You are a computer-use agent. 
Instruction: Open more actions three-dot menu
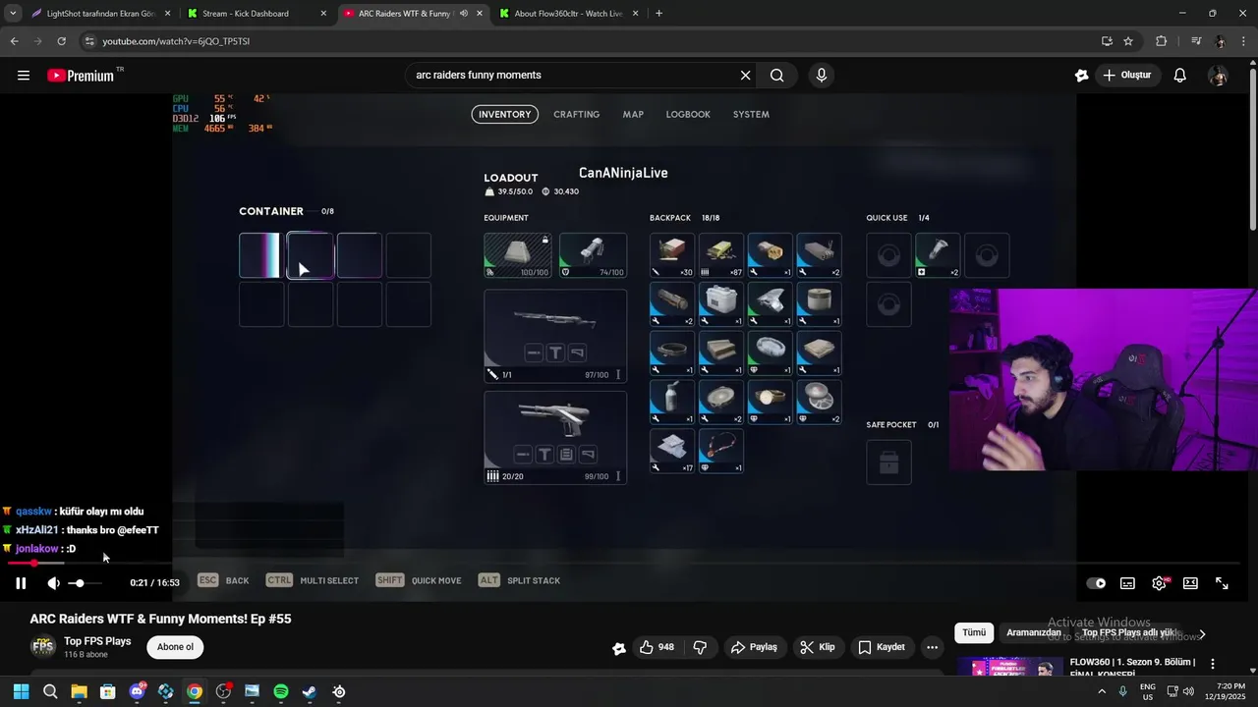point(932,647)
